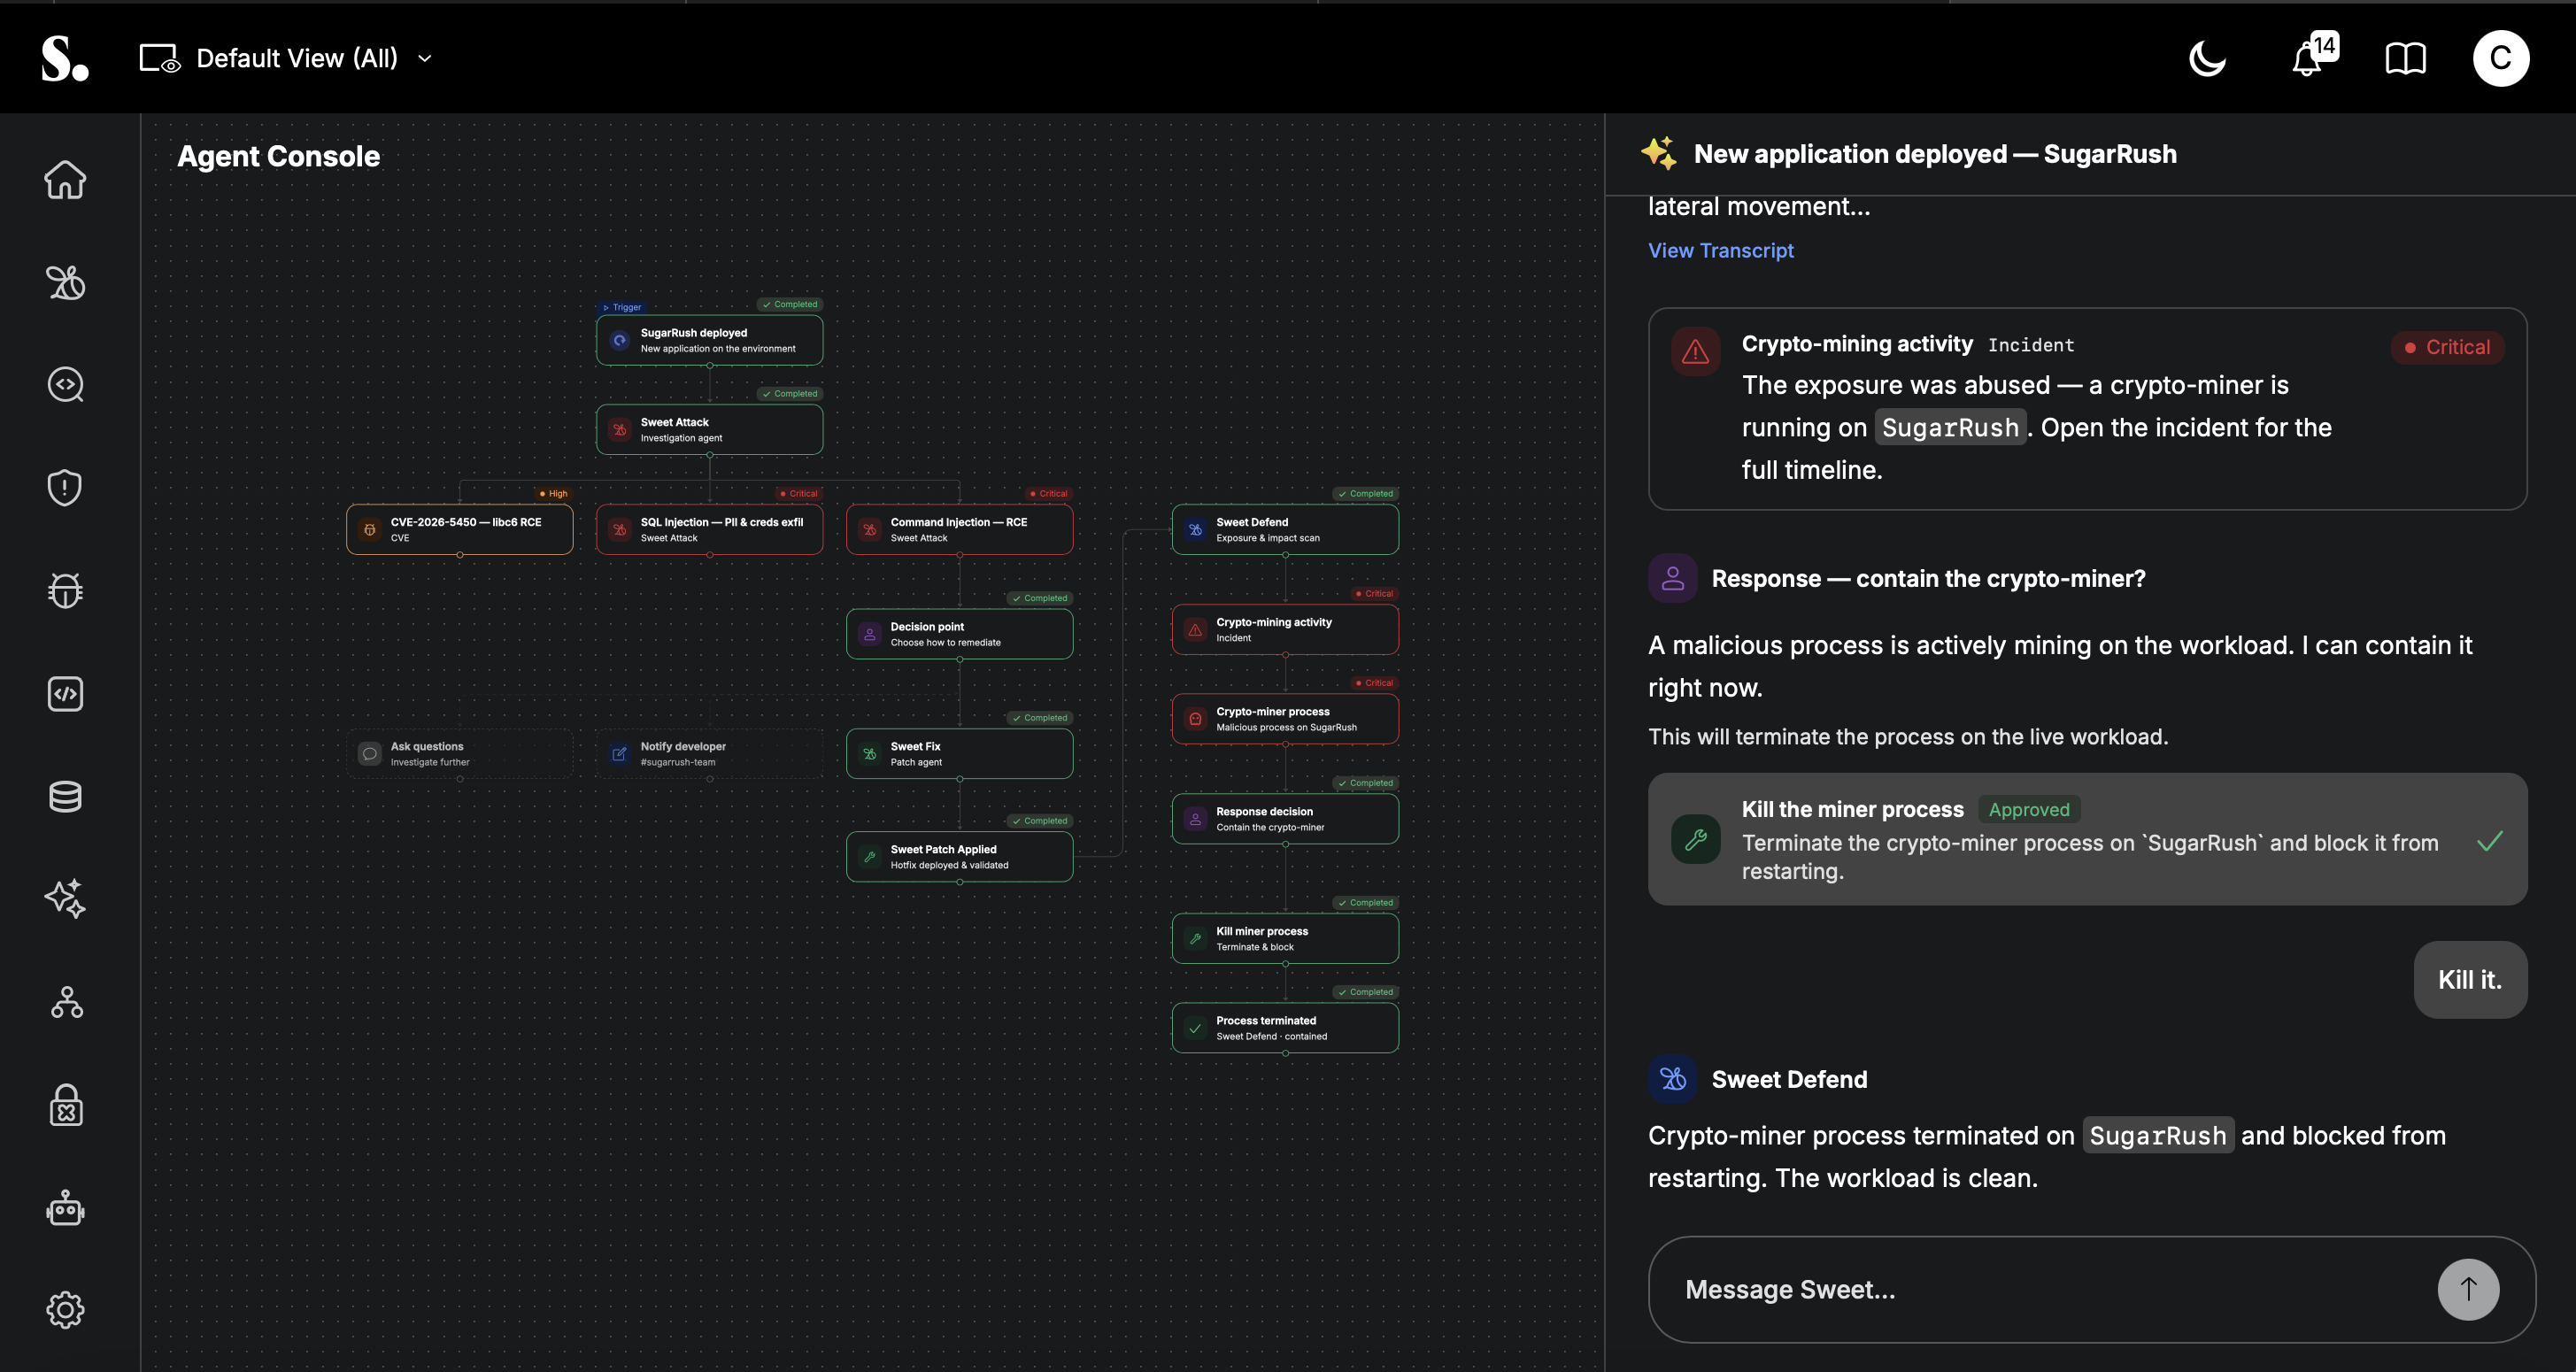This screenshot has width=2576, height=1372.
Task: Select the Decision point node
Action: pos(959,634)
